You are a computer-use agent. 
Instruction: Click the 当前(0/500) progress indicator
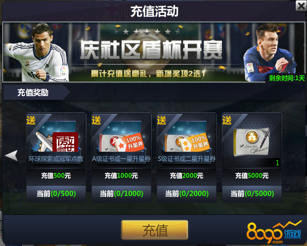coord(56,194)
